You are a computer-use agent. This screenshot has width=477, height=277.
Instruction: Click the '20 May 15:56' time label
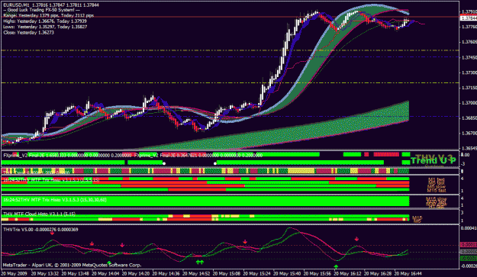click(317, 273)
